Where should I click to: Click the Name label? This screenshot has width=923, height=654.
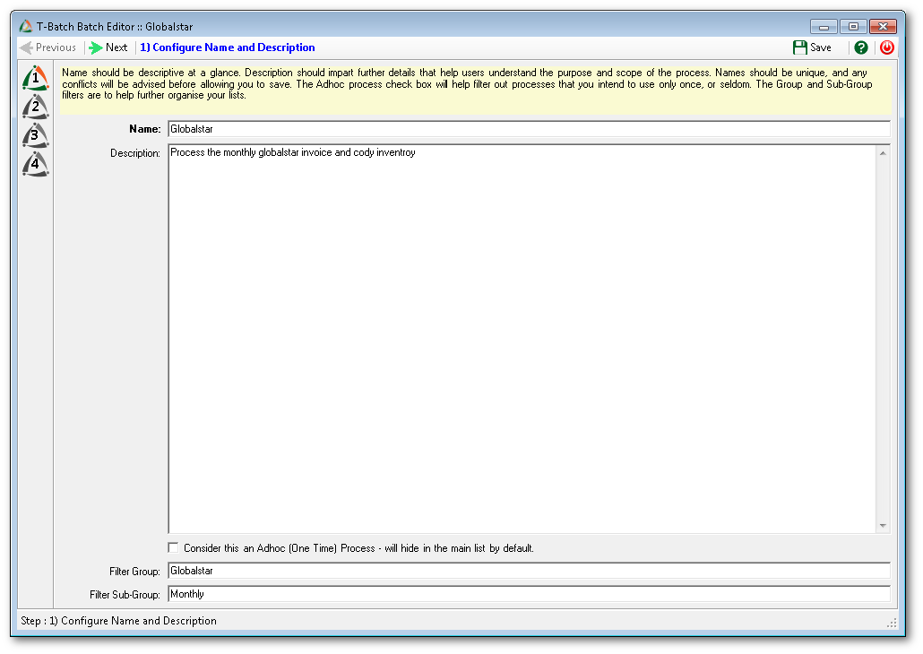[x=145, y=129]
